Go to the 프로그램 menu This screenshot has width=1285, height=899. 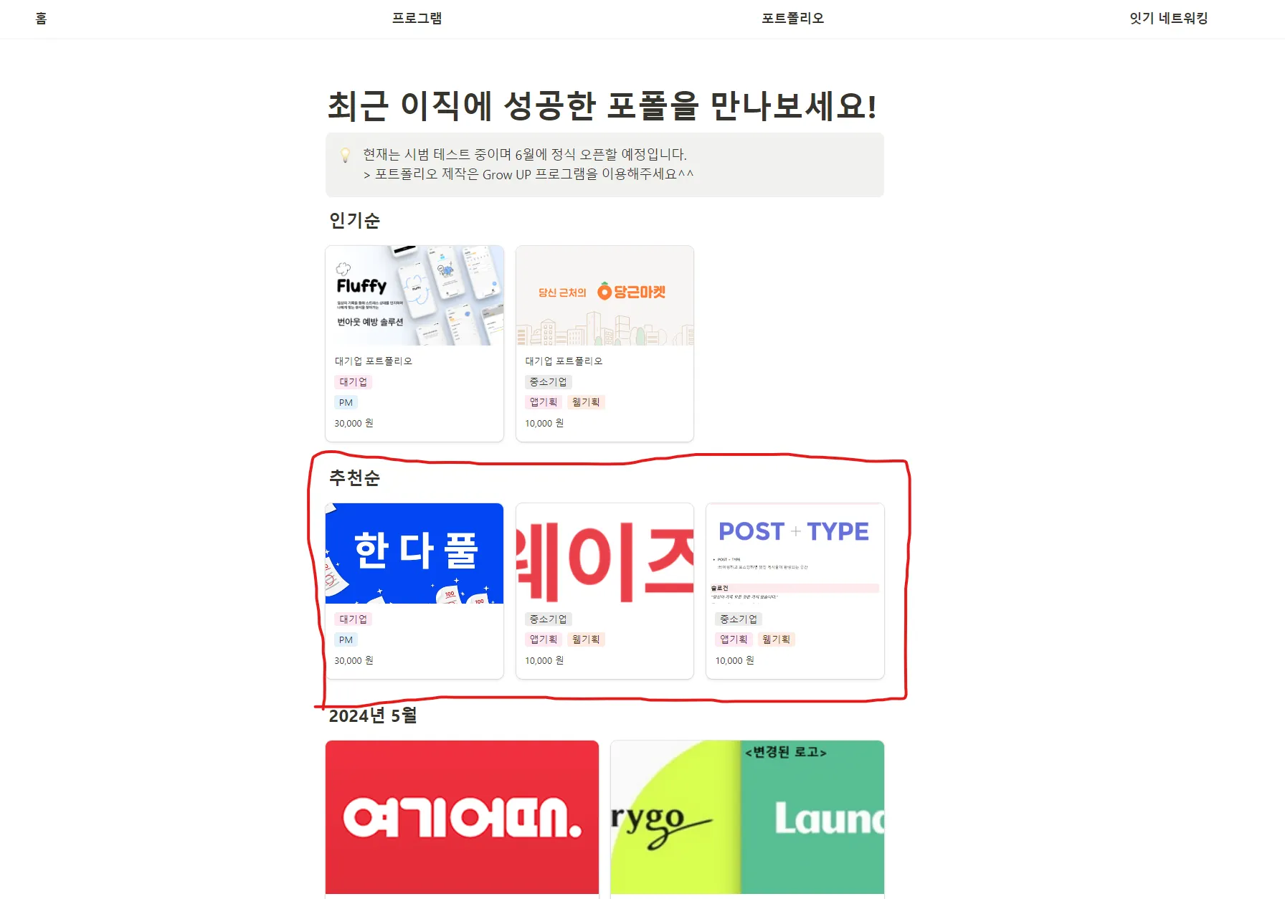(417, 19)
